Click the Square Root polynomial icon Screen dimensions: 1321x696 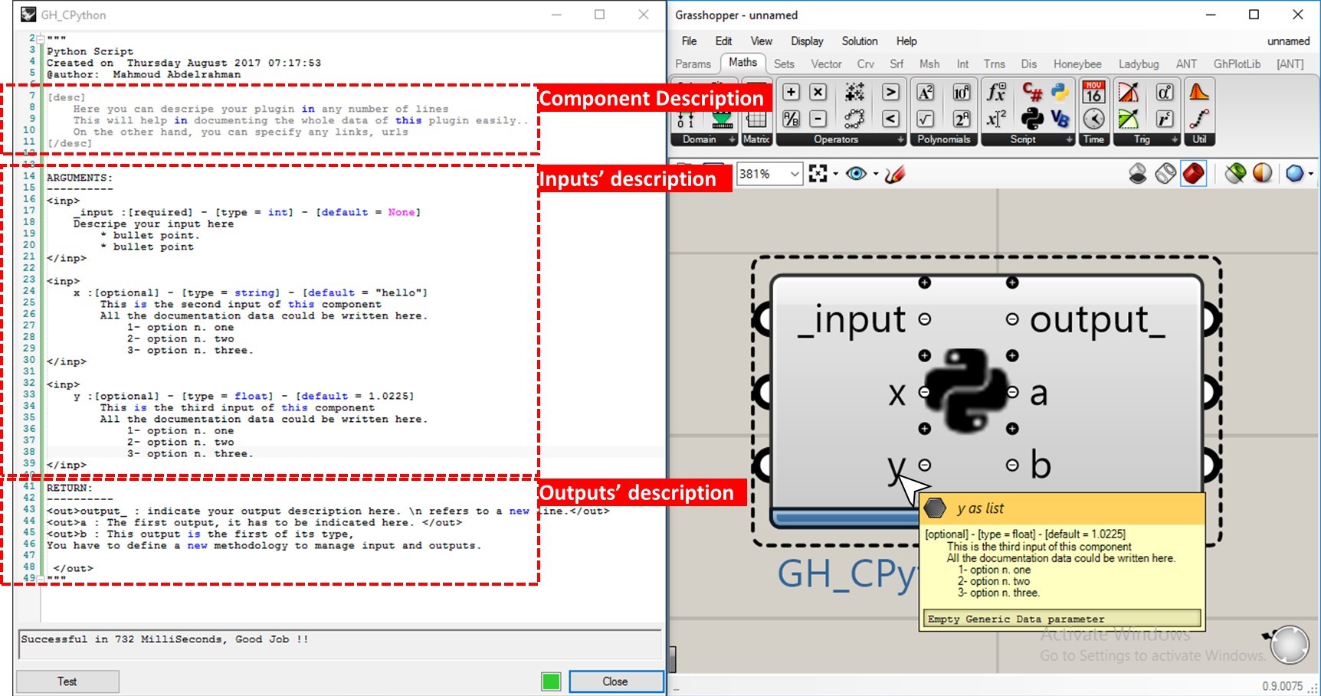tap(926, 119)
